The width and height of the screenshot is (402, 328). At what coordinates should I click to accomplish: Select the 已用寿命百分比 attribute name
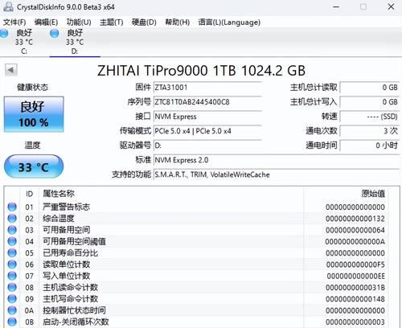pos(71,252)
